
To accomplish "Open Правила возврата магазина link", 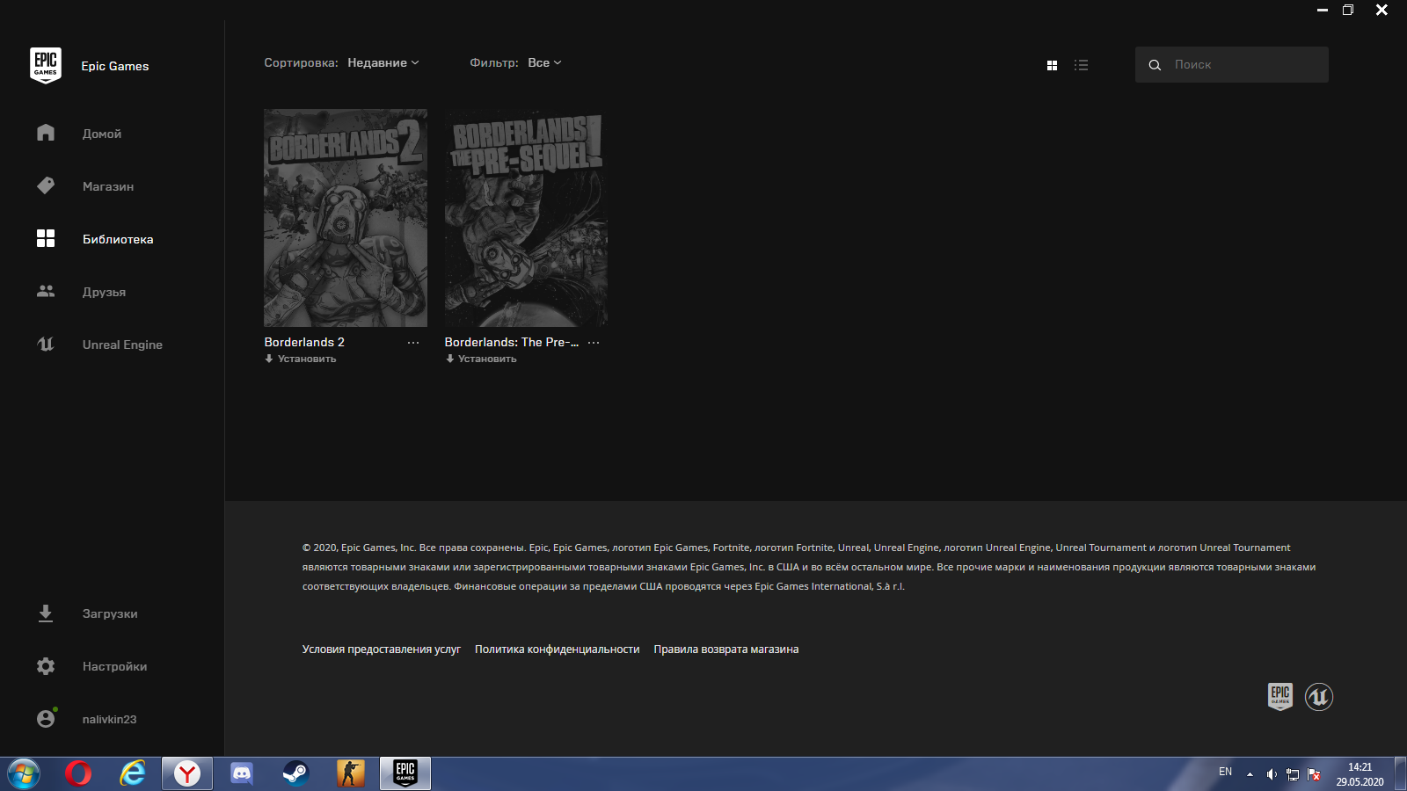I will coord(726,649).
